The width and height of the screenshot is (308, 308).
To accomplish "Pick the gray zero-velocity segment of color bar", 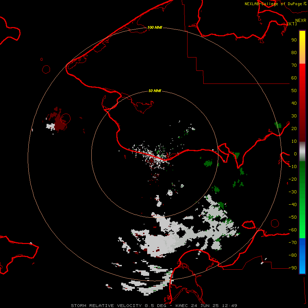I will pos(302,152).
